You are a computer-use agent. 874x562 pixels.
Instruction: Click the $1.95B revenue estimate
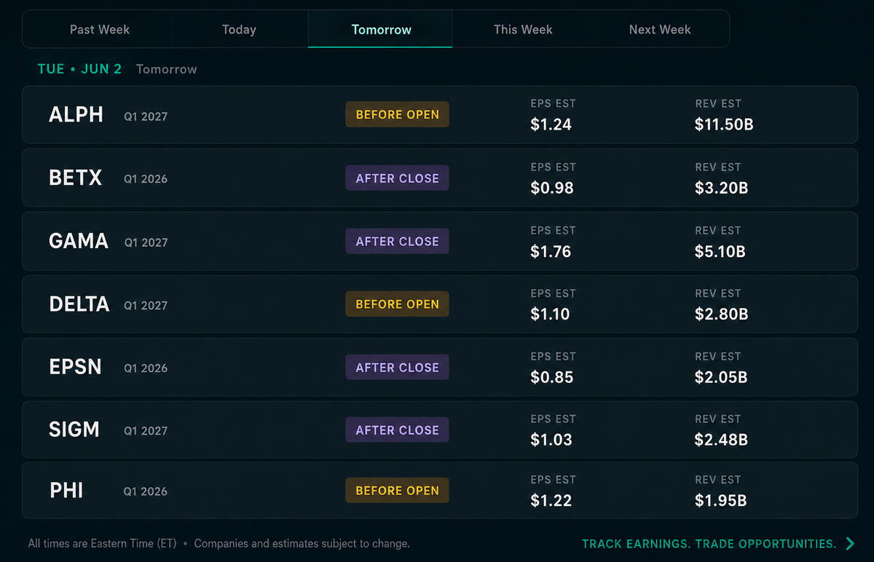720,501
